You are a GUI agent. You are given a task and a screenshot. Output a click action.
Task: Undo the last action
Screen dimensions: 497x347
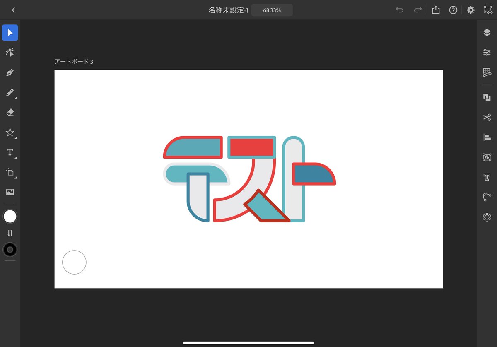point(400,10)
